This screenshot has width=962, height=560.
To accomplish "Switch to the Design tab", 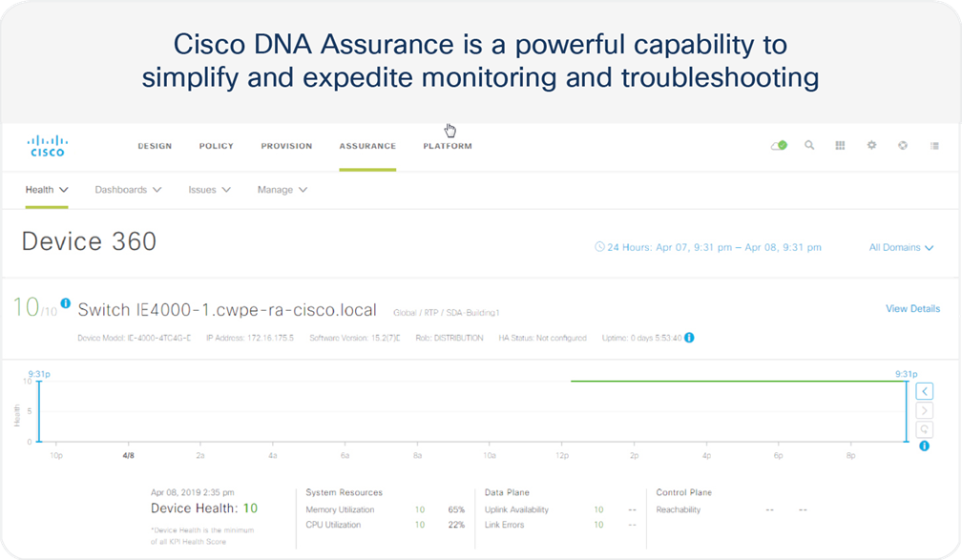I will [155, 146].
